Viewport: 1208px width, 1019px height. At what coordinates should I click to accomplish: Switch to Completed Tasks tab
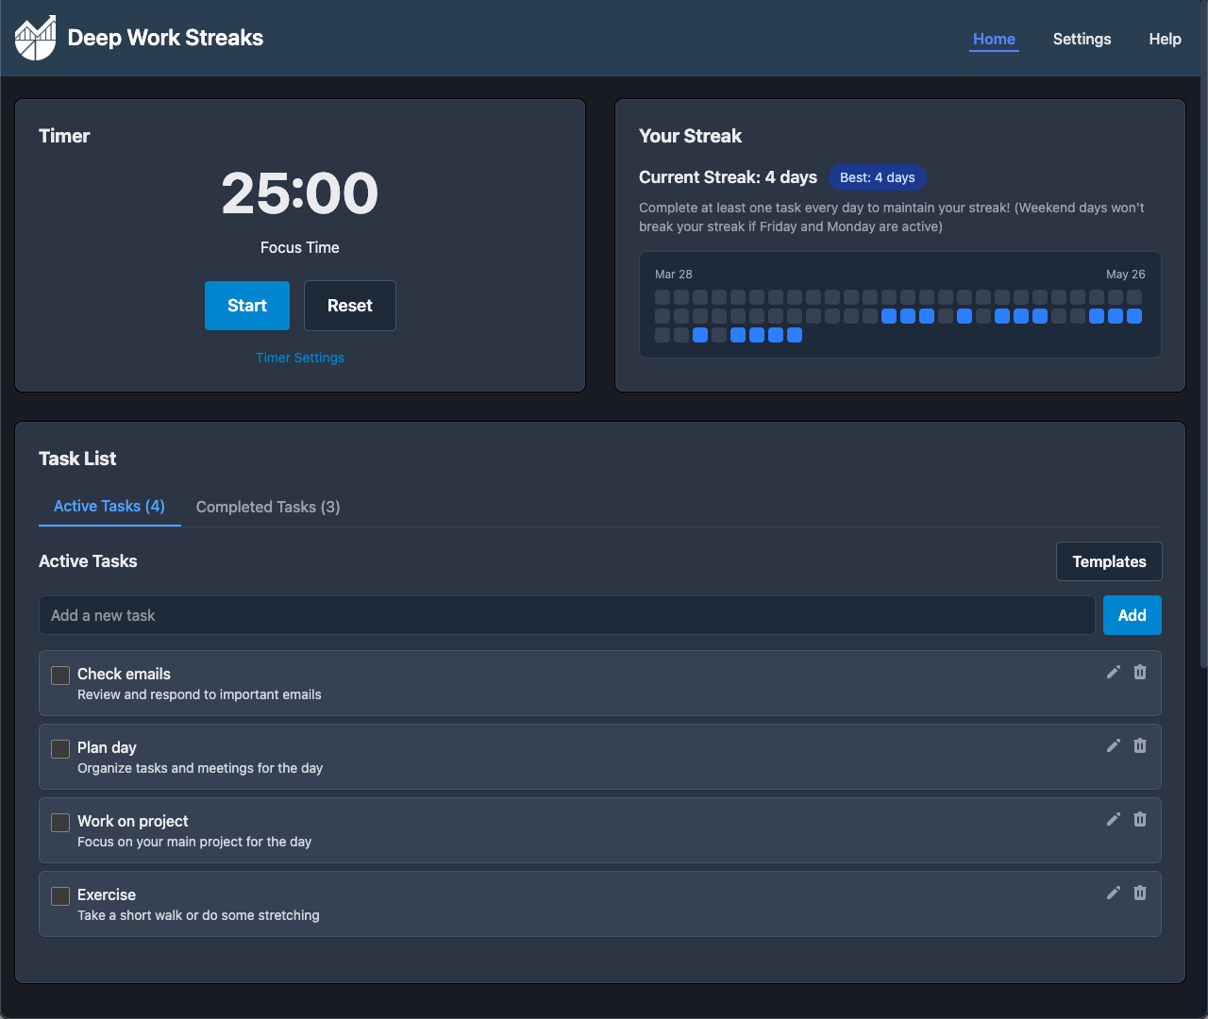tap(268, 507)
